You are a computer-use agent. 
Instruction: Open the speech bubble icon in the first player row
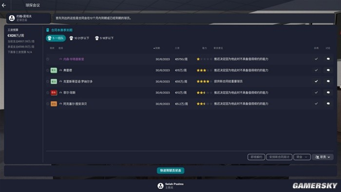click(328, 59)
